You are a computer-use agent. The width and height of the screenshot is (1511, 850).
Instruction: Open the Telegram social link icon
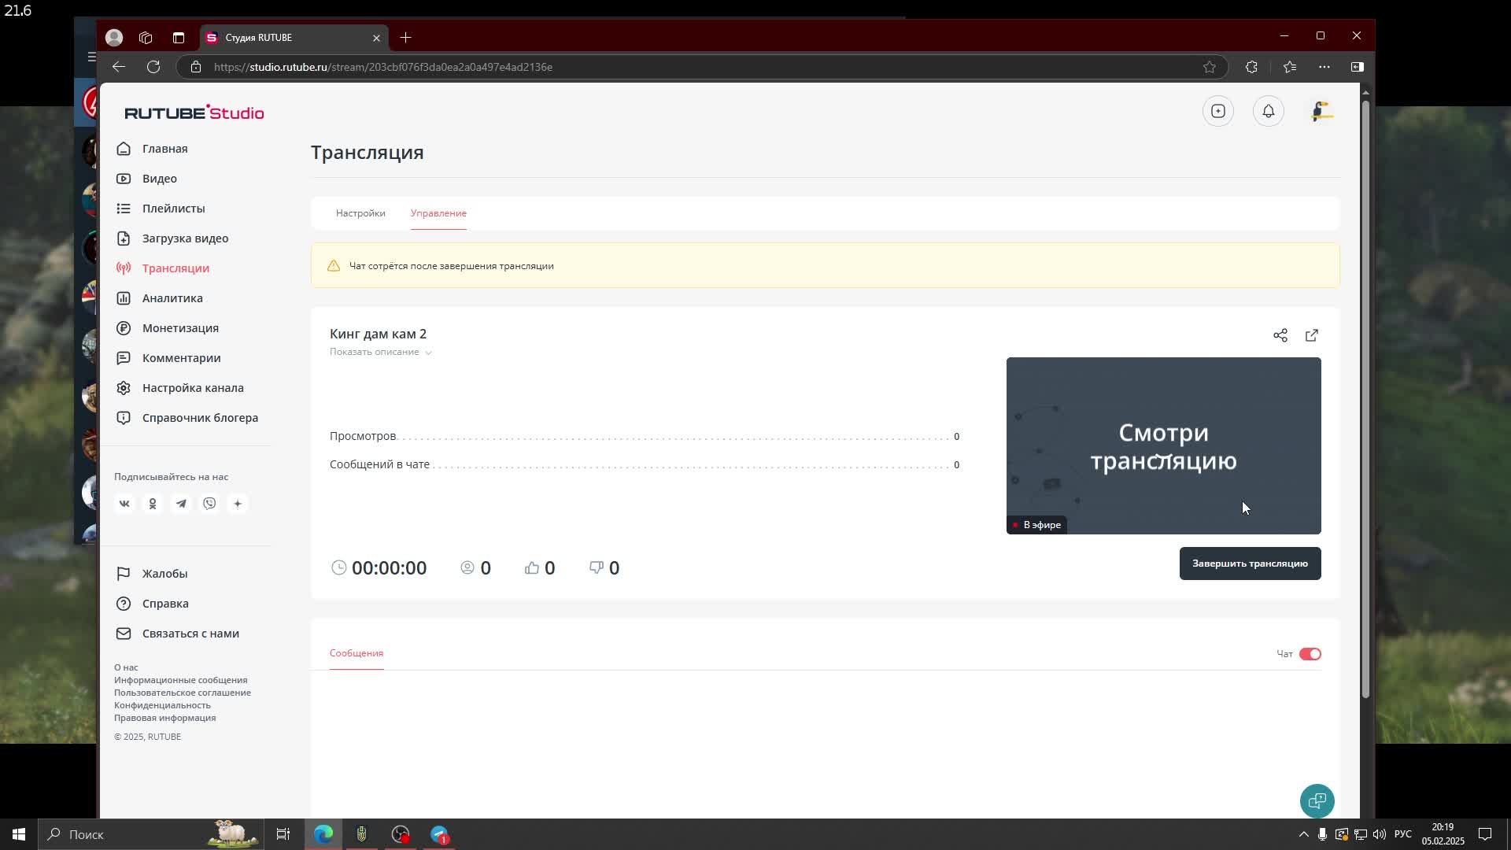181,504
